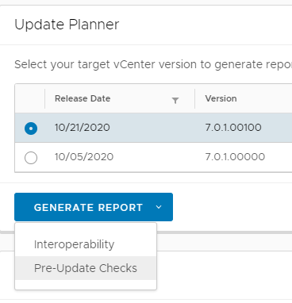Select the 10/21/2020 release radio button

(31, 128)
